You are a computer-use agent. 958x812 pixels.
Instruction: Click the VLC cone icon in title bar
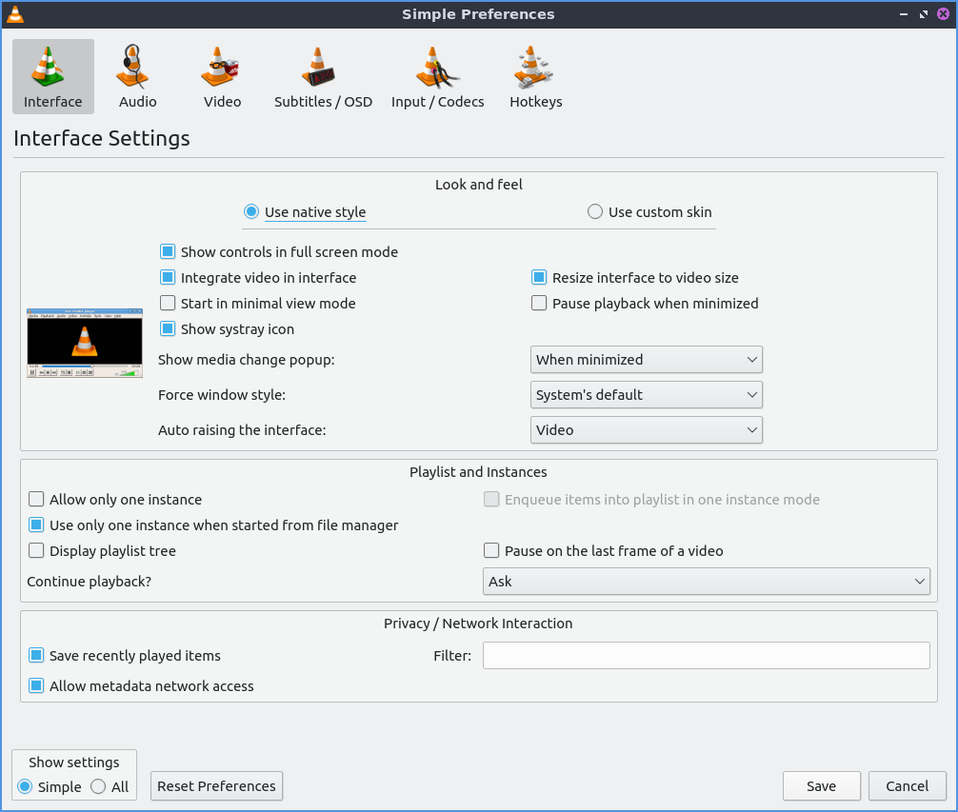[x=15, y=14]
